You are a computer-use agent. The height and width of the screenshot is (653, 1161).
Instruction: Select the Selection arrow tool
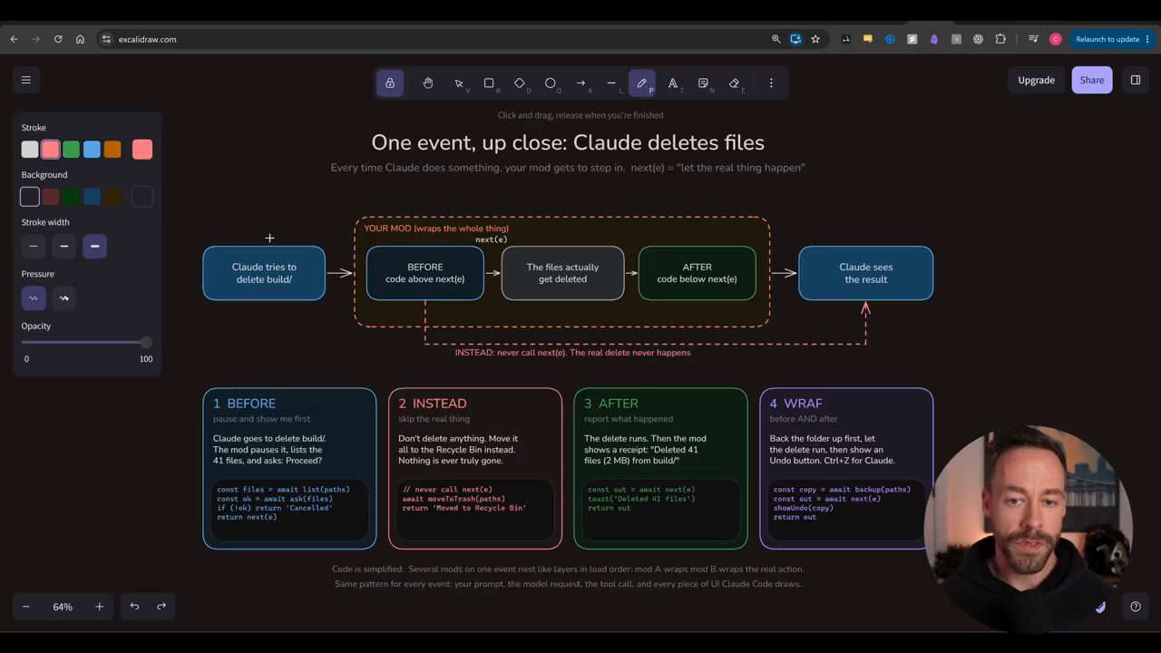[459, 83]
